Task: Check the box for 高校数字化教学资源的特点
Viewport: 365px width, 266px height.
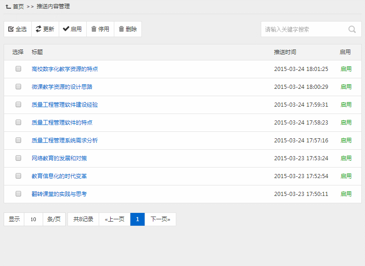Action: point(18,69)
